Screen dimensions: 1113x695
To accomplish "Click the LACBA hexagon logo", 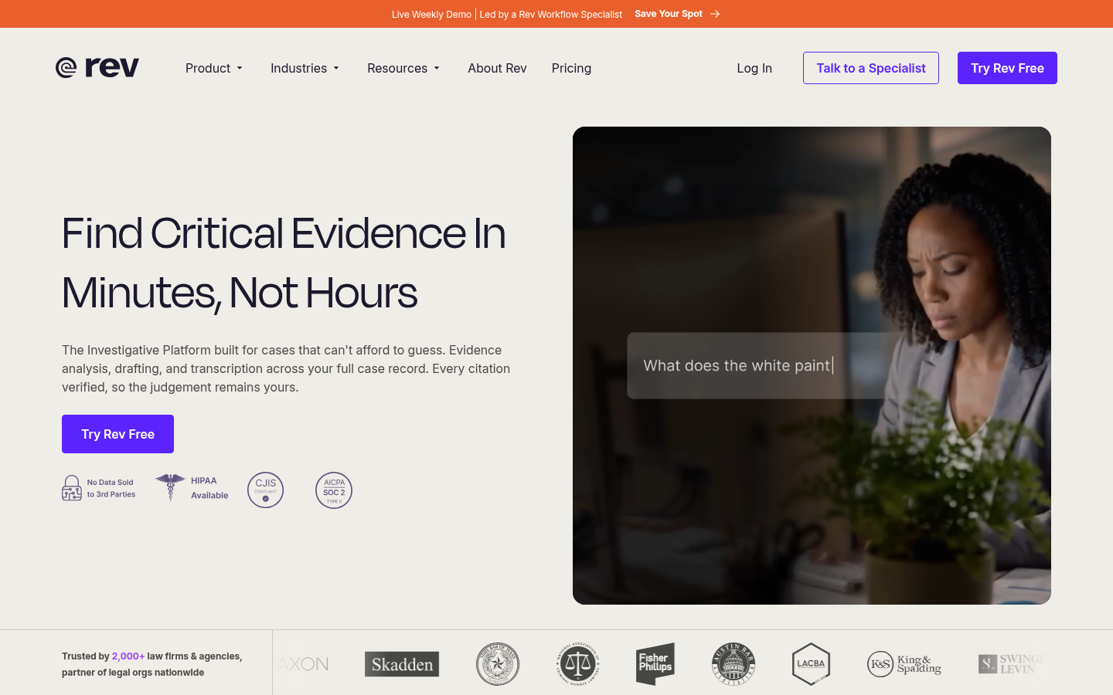I will pyautogui.click(x=811, y=664).
